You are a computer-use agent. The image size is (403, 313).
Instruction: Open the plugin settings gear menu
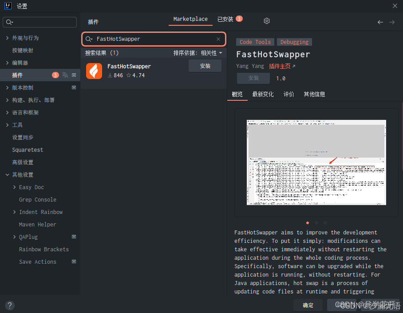(x=267, y=21)
